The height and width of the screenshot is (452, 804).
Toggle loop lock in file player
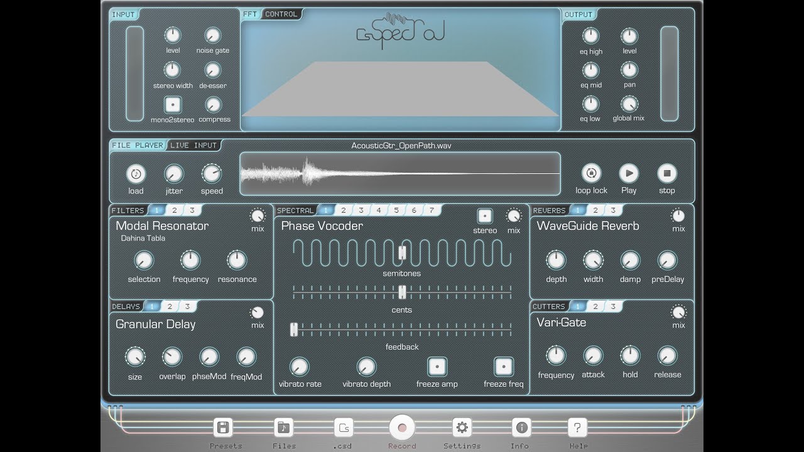[x=591, y=173]
